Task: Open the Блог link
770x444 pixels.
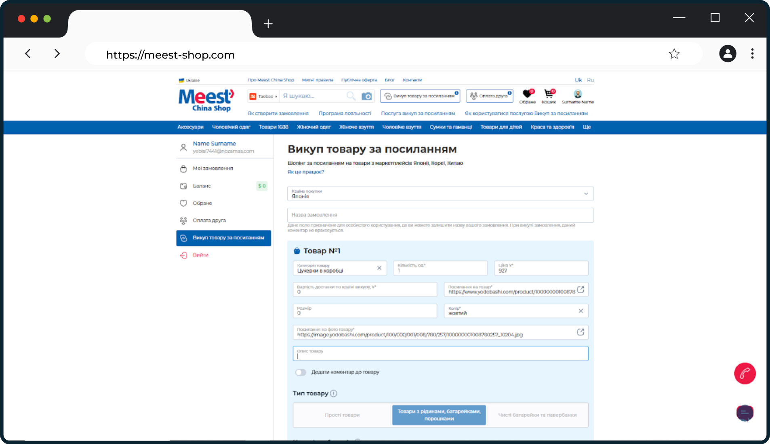Action: click(389, 80)
